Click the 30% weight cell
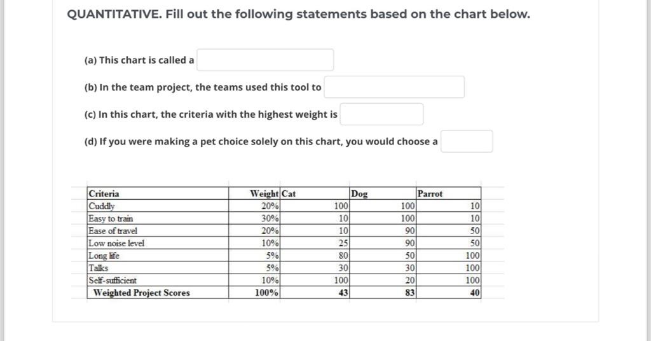Screen dimensions: 651x341 tap(254, 218)
